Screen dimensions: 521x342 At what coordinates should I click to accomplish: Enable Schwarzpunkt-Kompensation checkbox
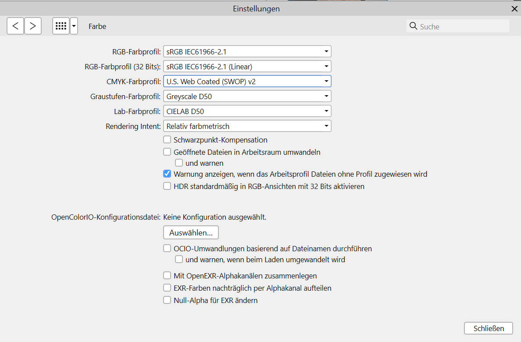(x=167, y=139)
